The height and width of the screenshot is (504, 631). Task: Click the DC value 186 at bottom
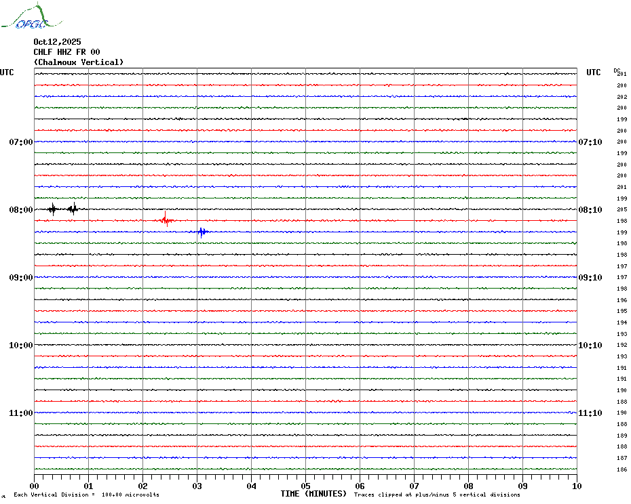pyautogui.click(x=622, y=469)
